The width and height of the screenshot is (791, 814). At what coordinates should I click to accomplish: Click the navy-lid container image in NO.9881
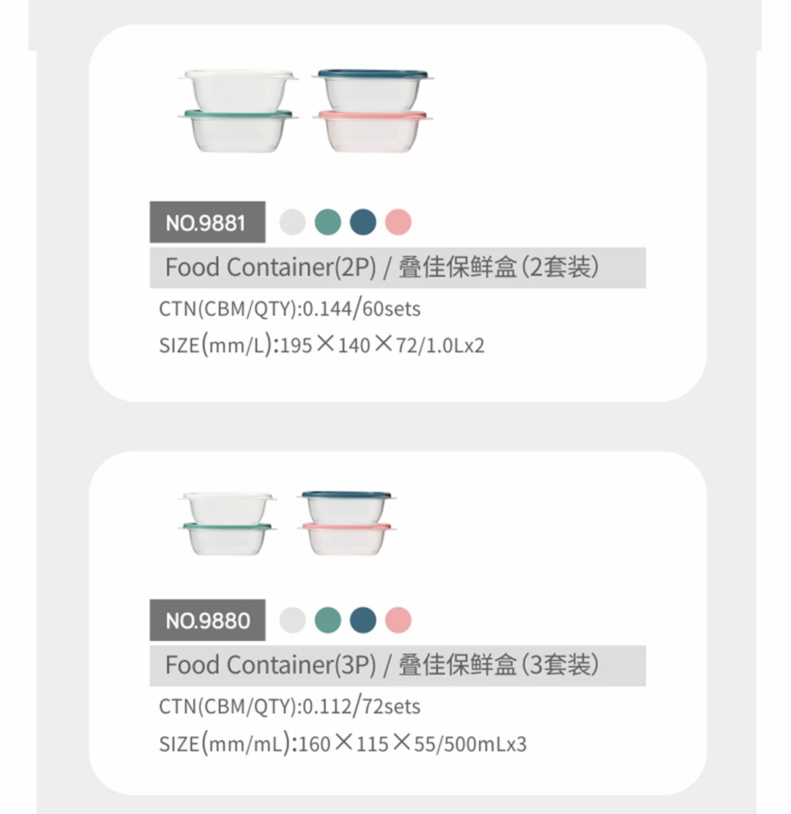click(x=373, y=88)
